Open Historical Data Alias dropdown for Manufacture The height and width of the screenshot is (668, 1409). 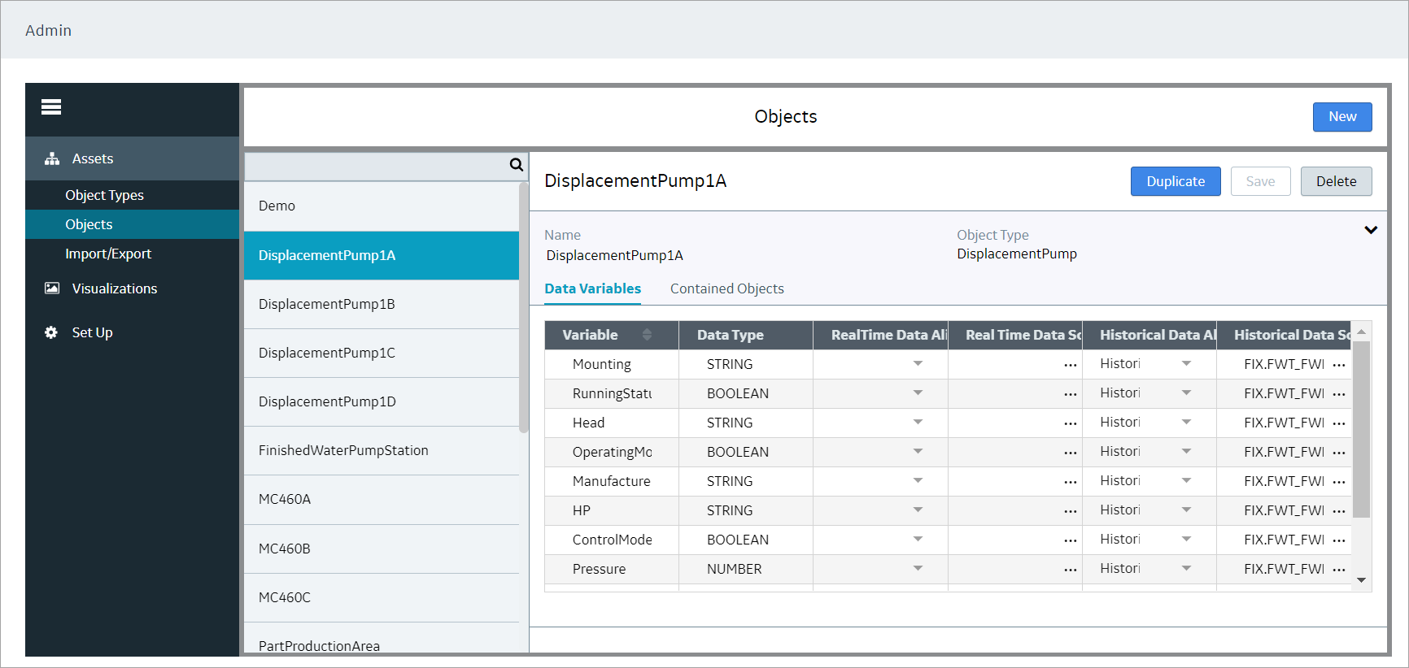click(x=1186, y=480)
